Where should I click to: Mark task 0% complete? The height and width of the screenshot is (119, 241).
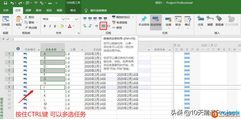tap(85, 19)
